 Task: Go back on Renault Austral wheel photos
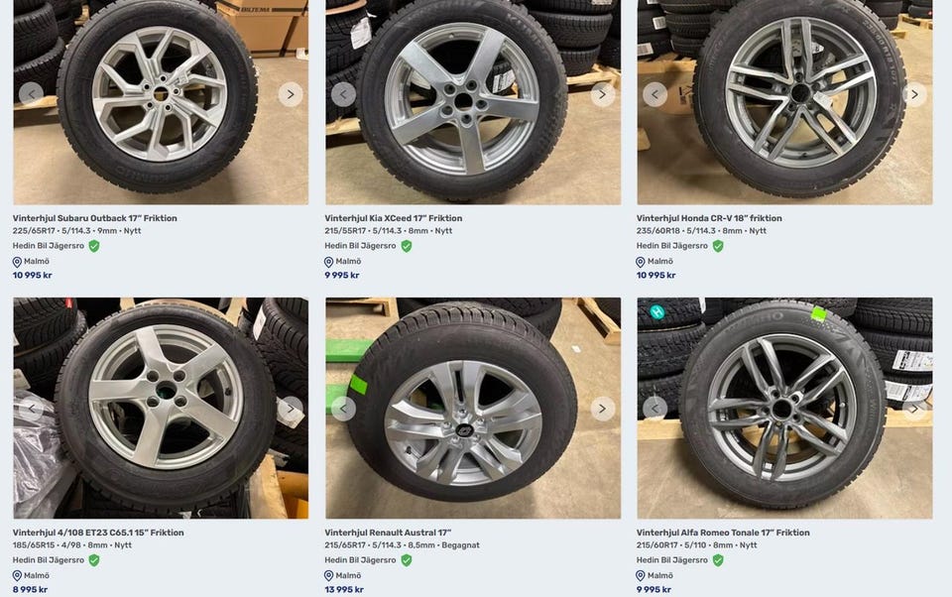[x=343, y=409]
